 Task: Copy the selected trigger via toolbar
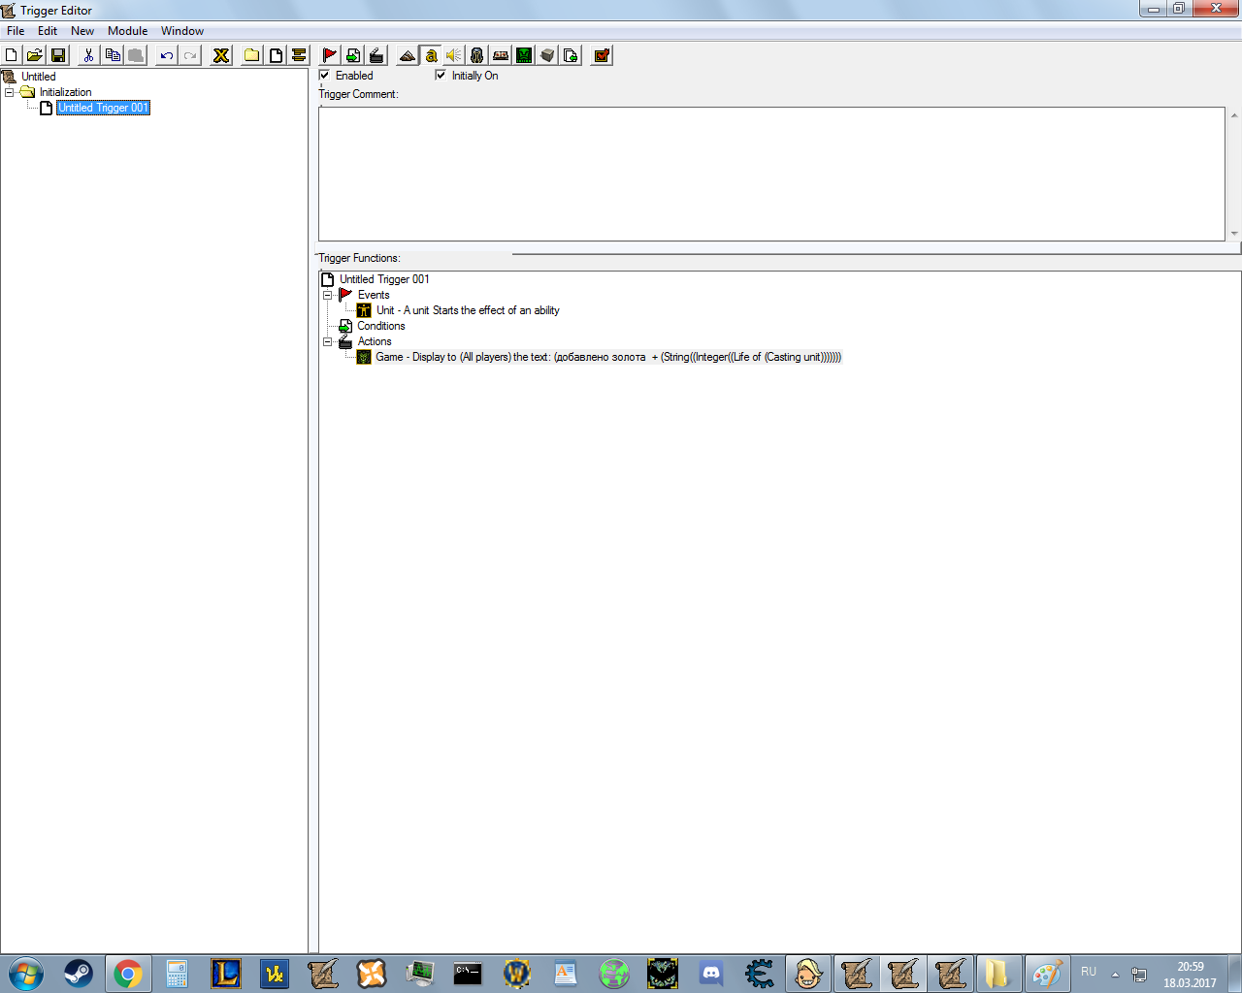(x=113, y=55)
